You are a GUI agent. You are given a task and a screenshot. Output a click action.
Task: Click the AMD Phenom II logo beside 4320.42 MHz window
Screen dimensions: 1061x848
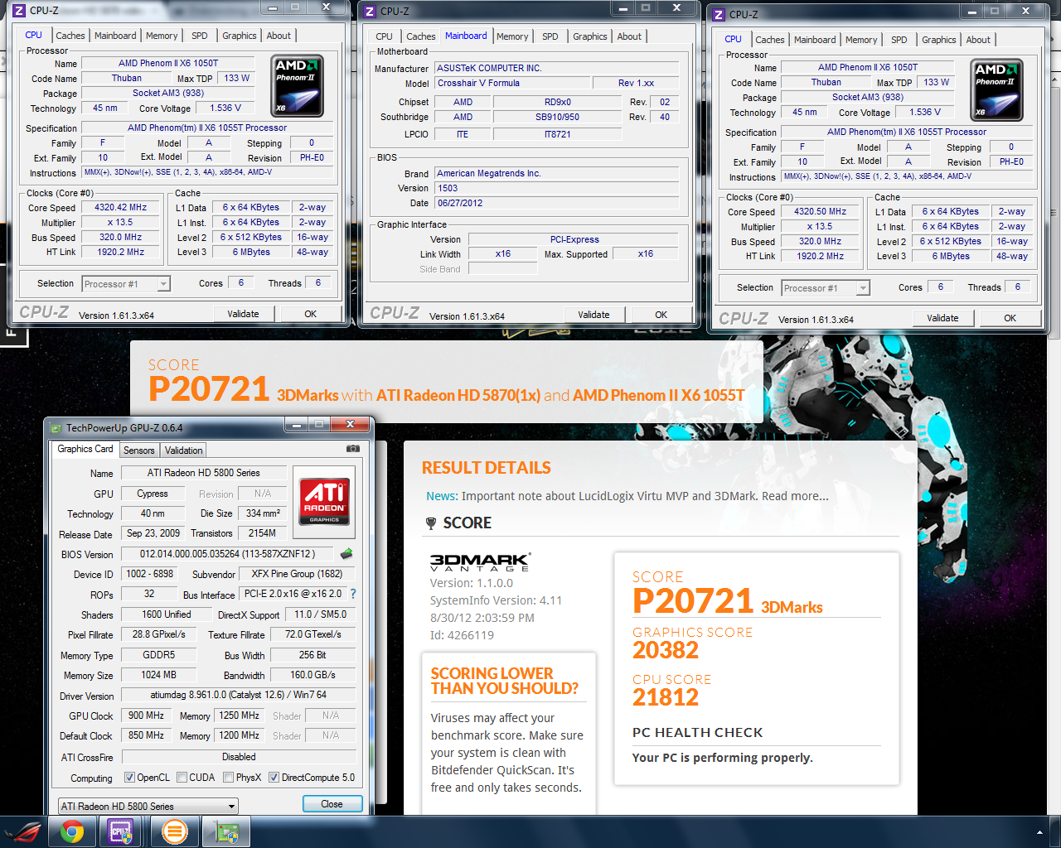(x=298, y=86)
